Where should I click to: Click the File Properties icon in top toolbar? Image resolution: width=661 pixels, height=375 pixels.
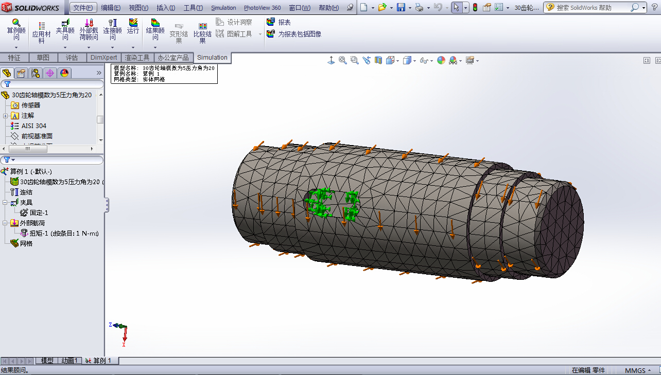[x=486, y=7]
